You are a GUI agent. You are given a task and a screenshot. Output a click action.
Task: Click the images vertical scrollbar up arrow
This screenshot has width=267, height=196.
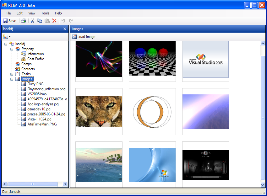[263, 44]
